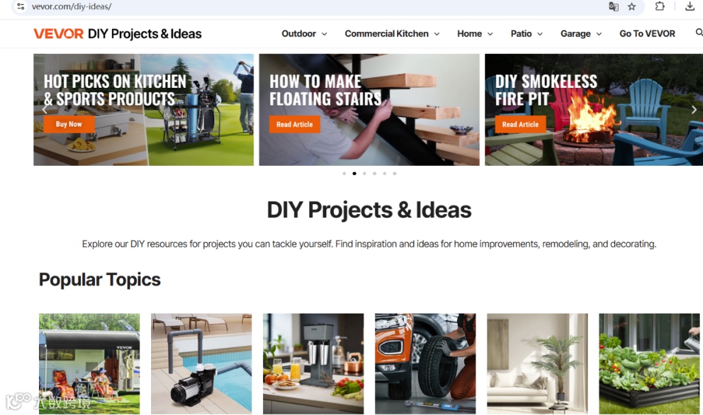
Task: Expand the Outdoor dropdown menu
Action: (x=304, y=34)
